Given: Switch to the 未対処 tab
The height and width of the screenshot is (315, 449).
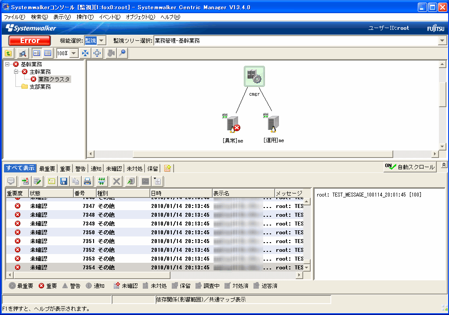Looking at the screenshot, I should [x=134, y=168].
